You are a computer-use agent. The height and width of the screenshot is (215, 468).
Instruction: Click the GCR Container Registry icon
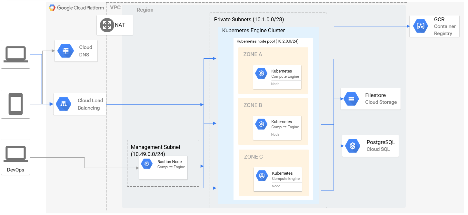pos(421,26)
